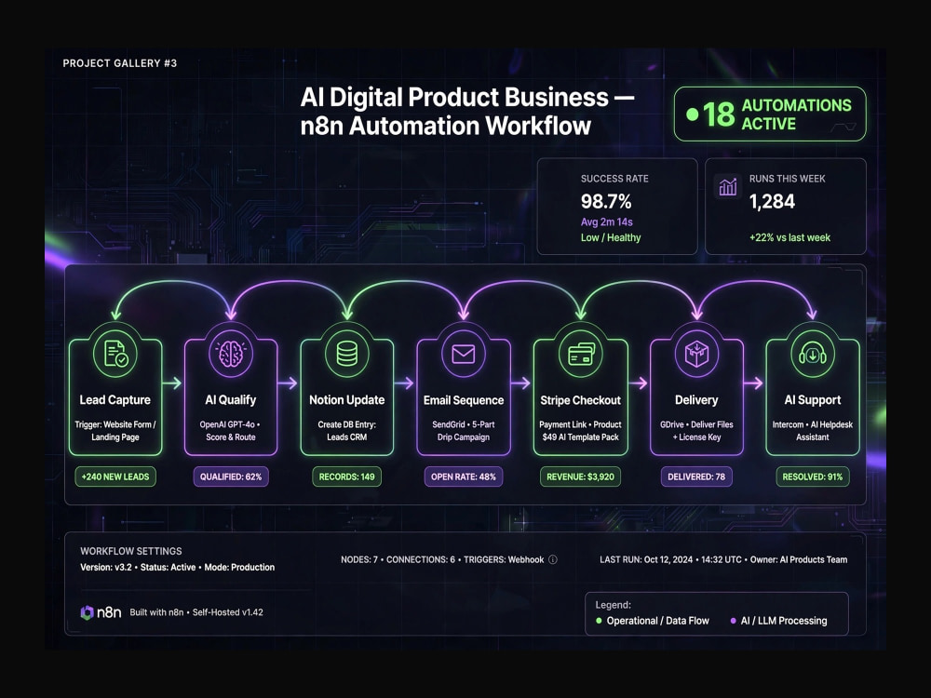Click the RESOLVED: 91% badge
The width and height of the screenshot is (931, 698).
812,477
